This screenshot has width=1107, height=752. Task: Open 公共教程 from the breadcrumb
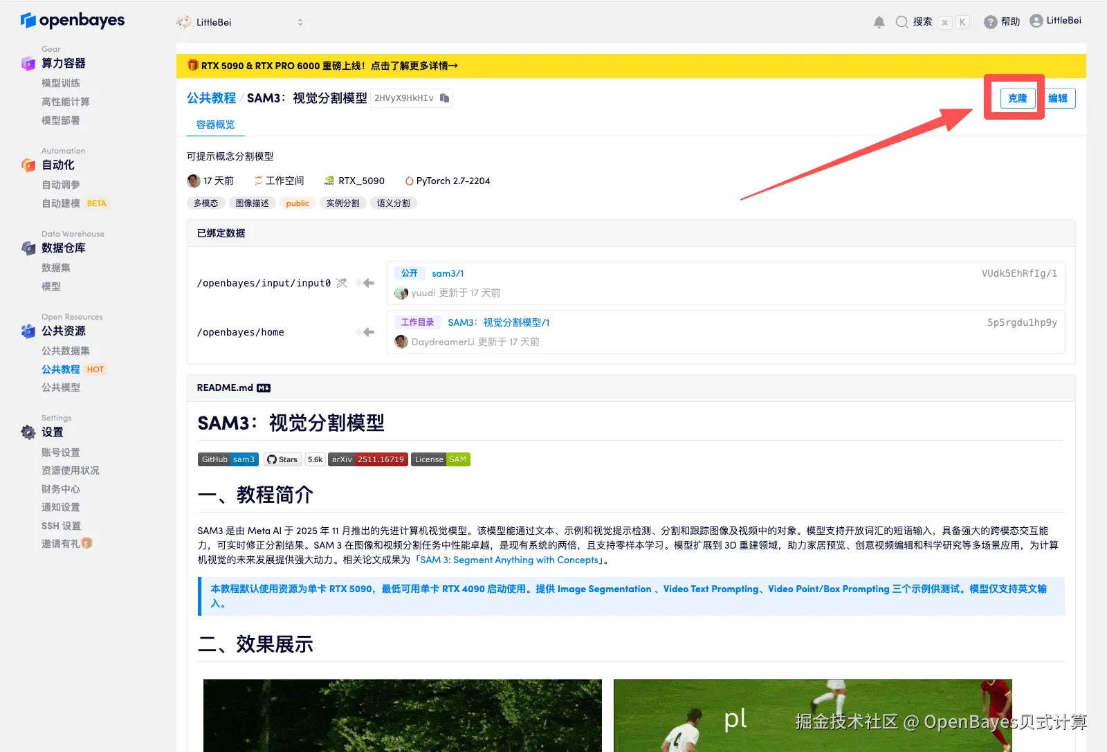click(211, 98)
